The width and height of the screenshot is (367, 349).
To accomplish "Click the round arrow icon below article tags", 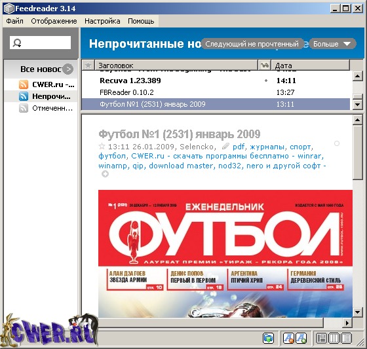I will 105,174.
